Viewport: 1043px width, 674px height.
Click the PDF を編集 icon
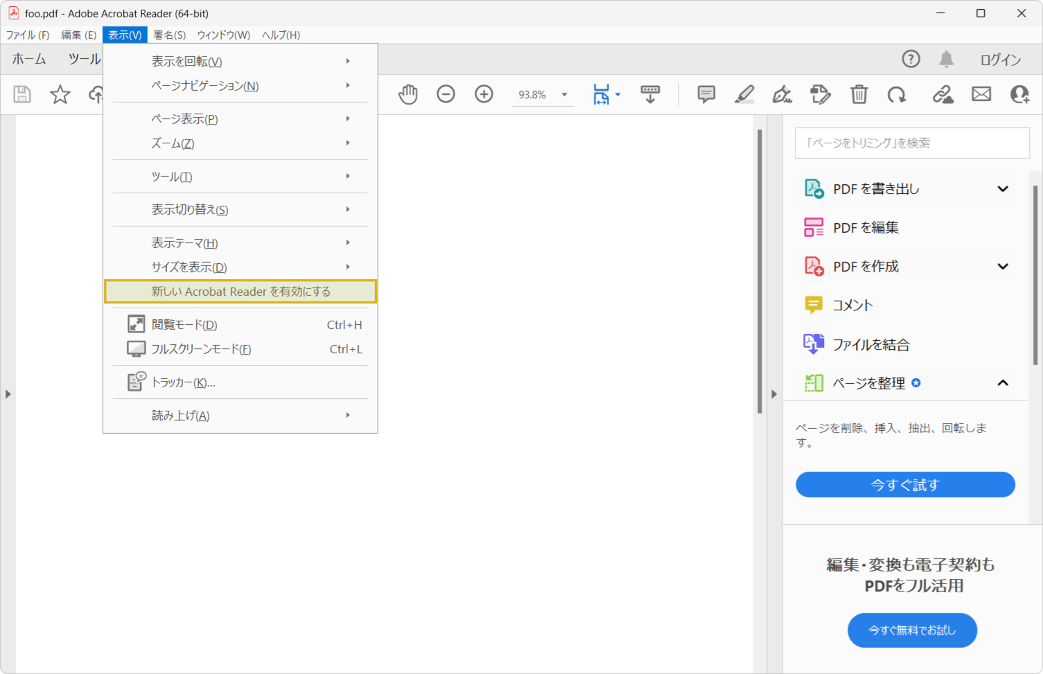tap(814, 227)
